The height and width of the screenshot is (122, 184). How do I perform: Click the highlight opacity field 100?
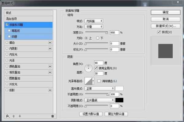(114, 94)
